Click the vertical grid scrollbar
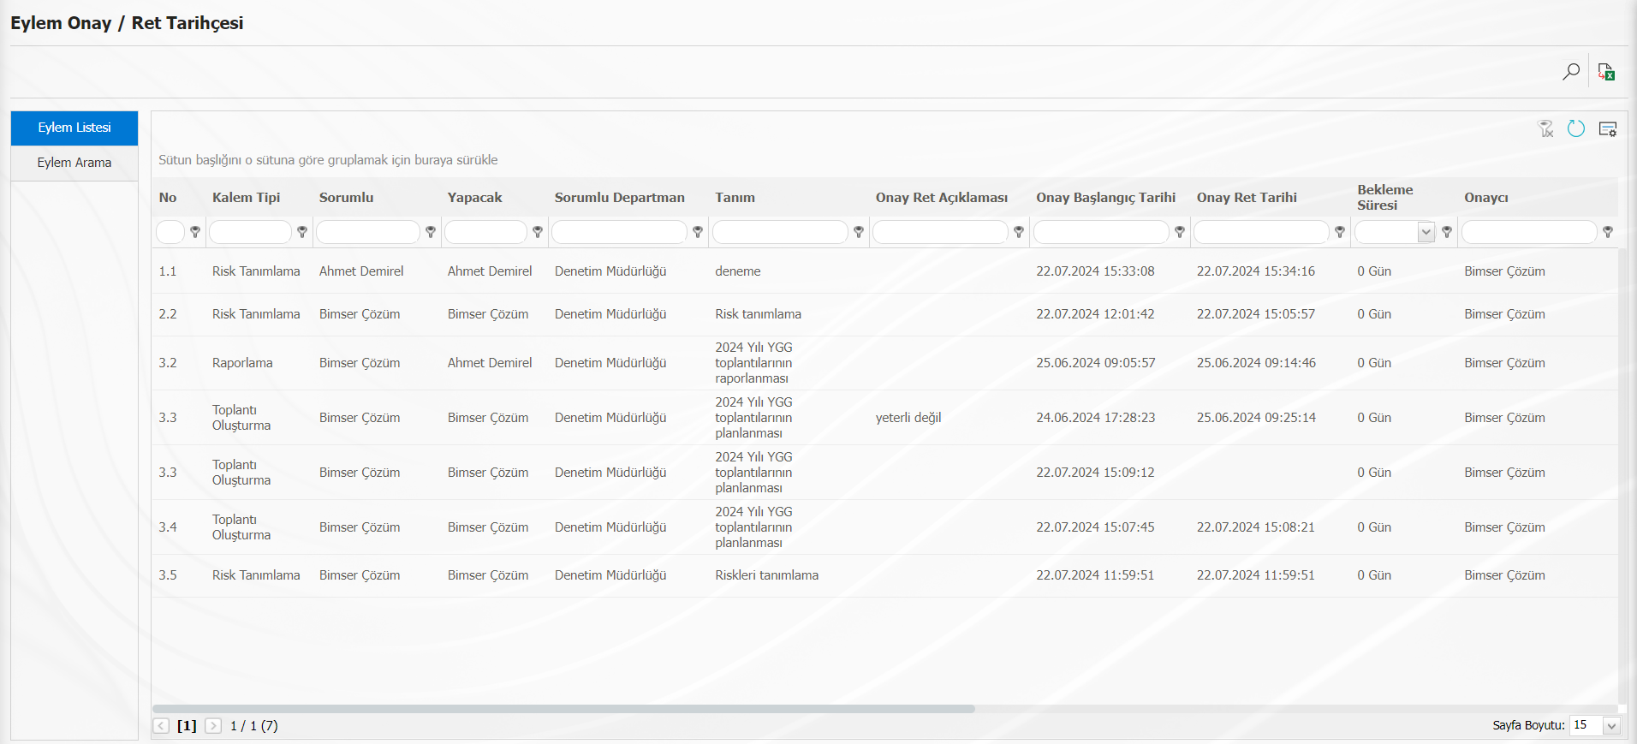The width and height of the screenshot is (1637, 744). (x=1622, y=475)
